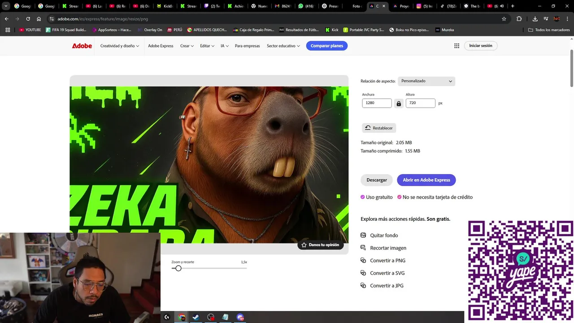
Task: Click the Descargar button
Action: pyautogui.click(x=377, y=180)
